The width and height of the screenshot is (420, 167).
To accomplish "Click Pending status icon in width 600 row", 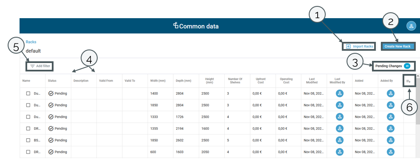I will (51, 152).
